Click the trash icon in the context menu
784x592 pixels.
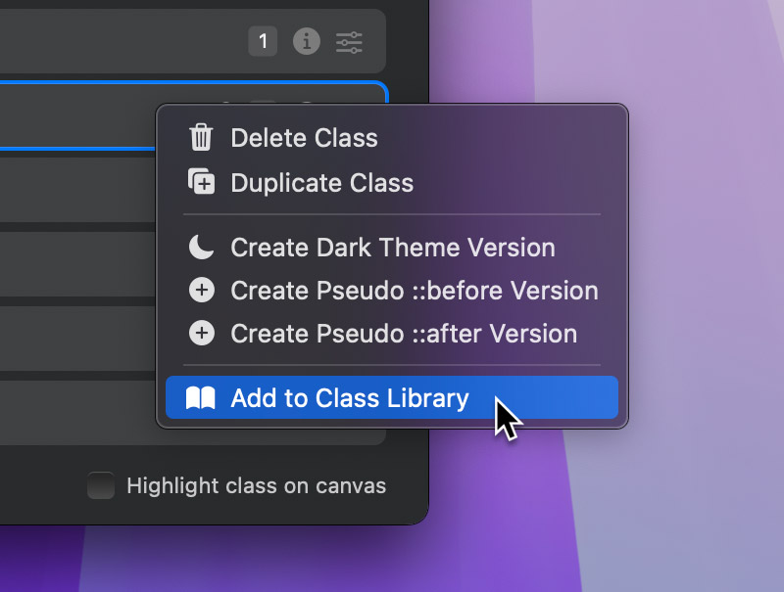tap(201, 138)
